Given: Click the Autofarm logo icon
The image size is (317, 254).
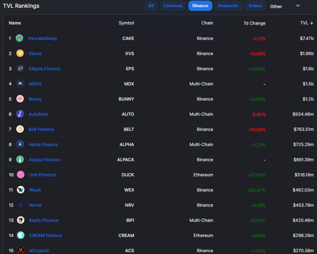Looking at the screenshot, I should tap(20, 114).
